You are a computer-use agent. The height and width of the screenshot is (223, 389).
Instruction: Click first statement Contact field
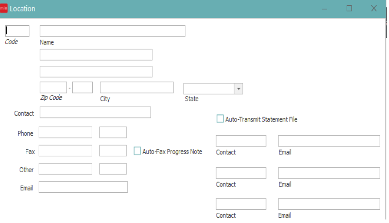click(x=241, y=141)
